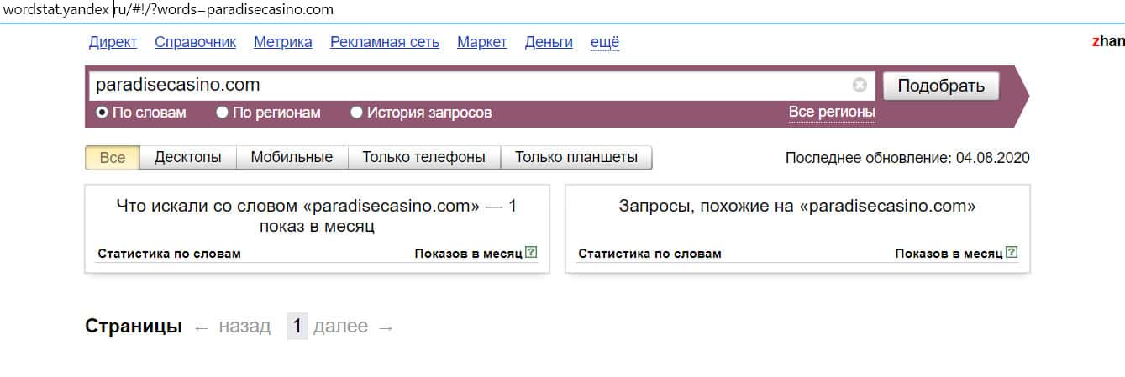Go to the 'Метрика' service link

click(x=282, y=42)
